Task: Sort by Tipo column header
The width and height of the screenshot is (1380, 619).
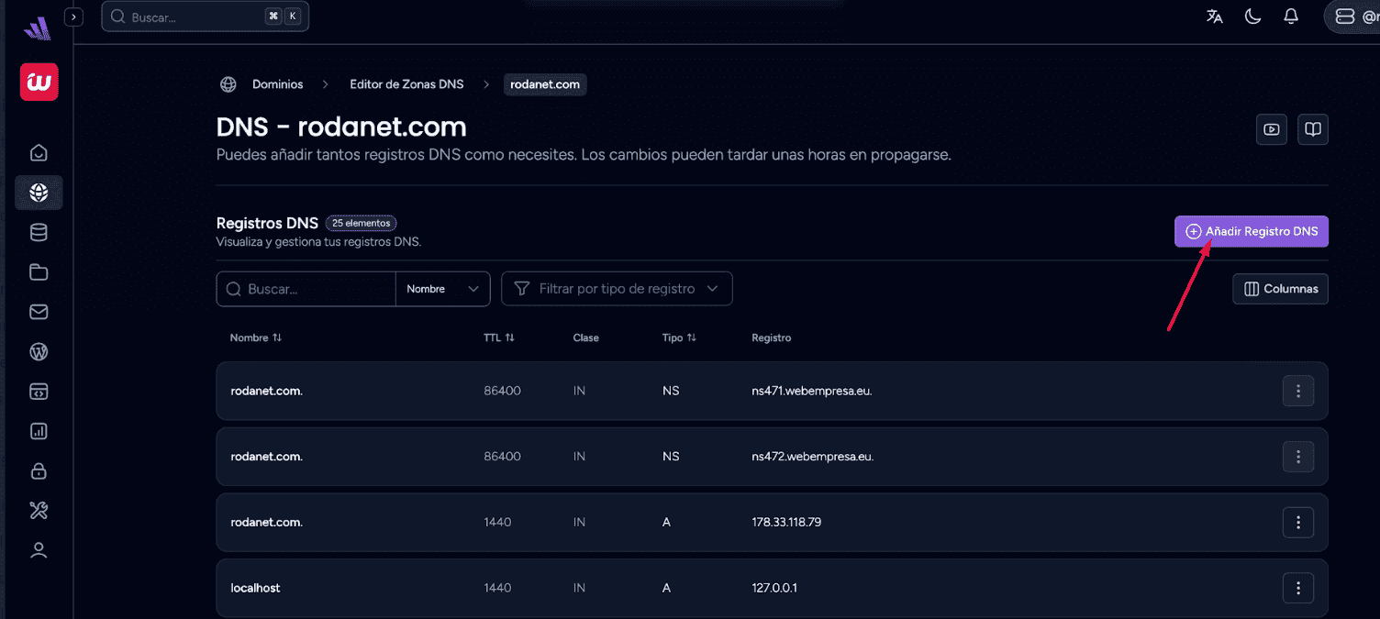Action: 679,337
